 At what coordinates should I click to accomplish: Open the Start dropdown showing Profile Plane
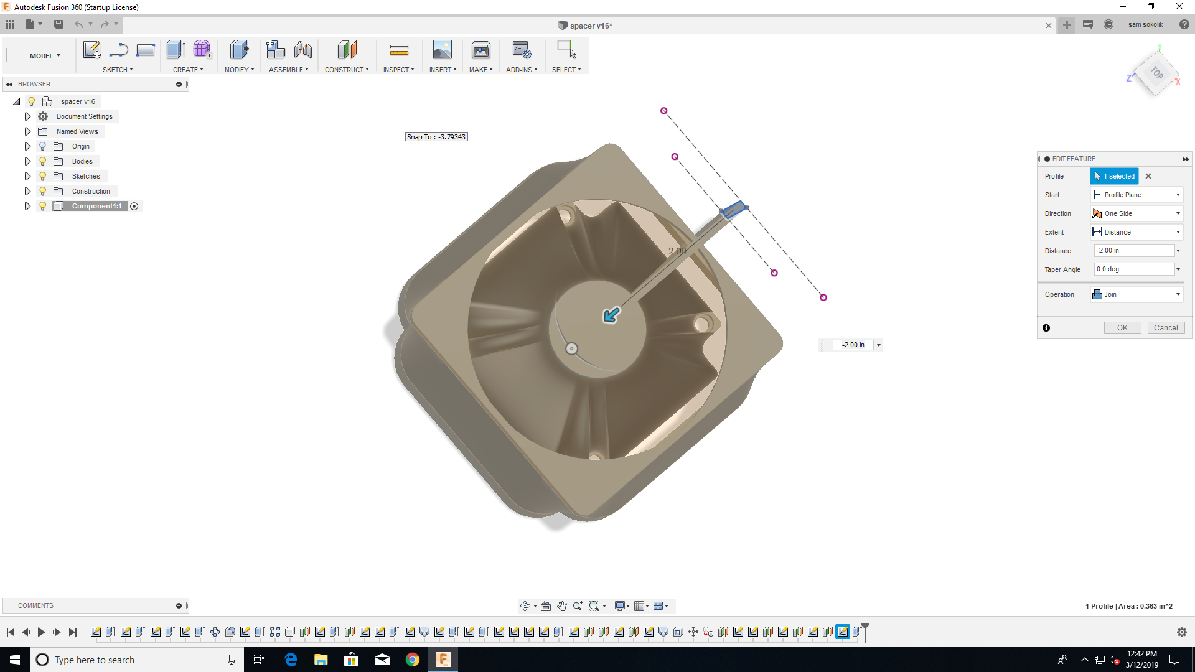coord(1178,194)
